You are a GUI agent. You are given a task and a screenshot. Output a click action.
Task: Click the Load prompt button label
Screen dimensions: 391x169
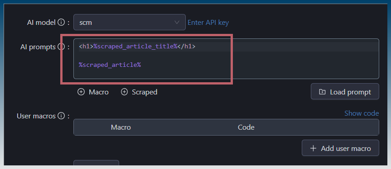tap(350, 92)
